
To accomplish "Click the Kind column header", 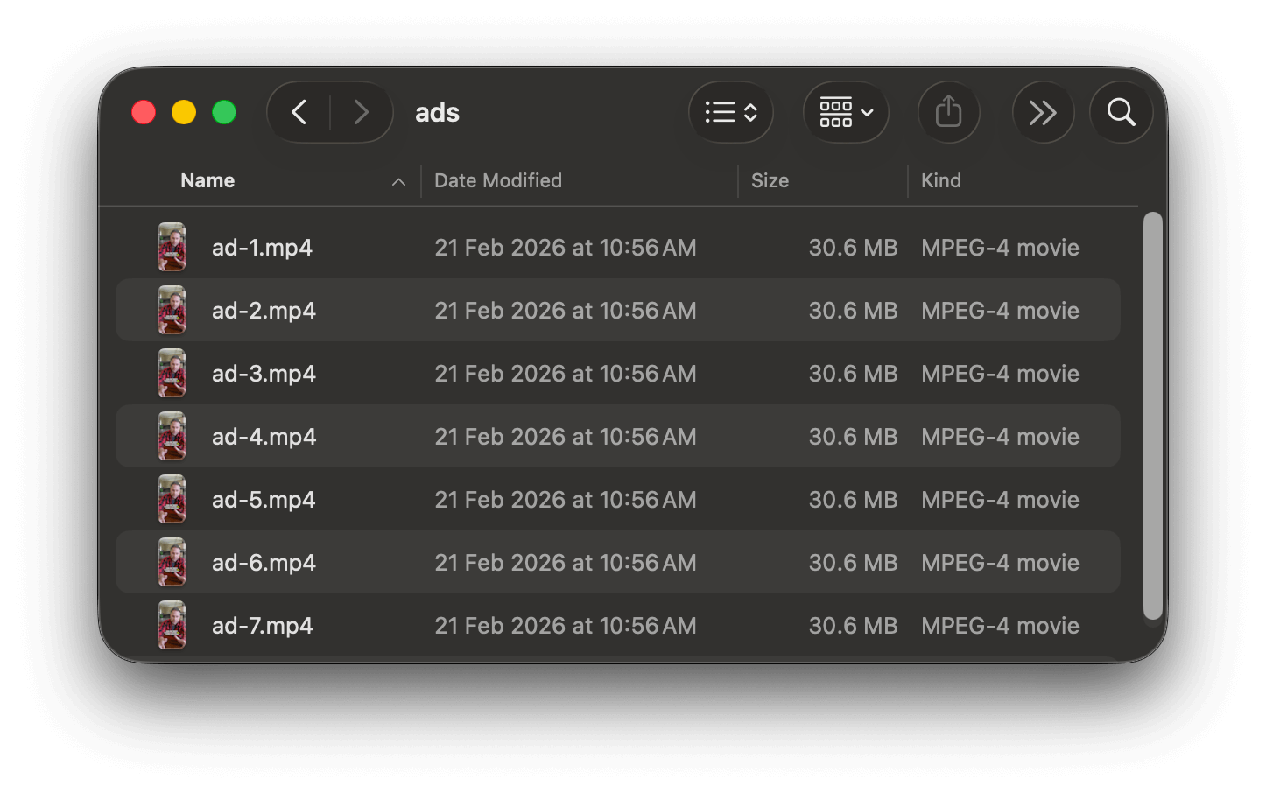I will pyautogui.click(x=941, y=180).
